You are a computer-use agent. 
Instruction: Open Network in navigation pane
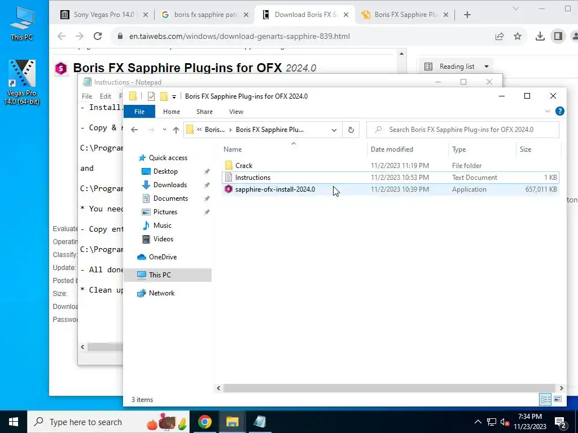161,293
